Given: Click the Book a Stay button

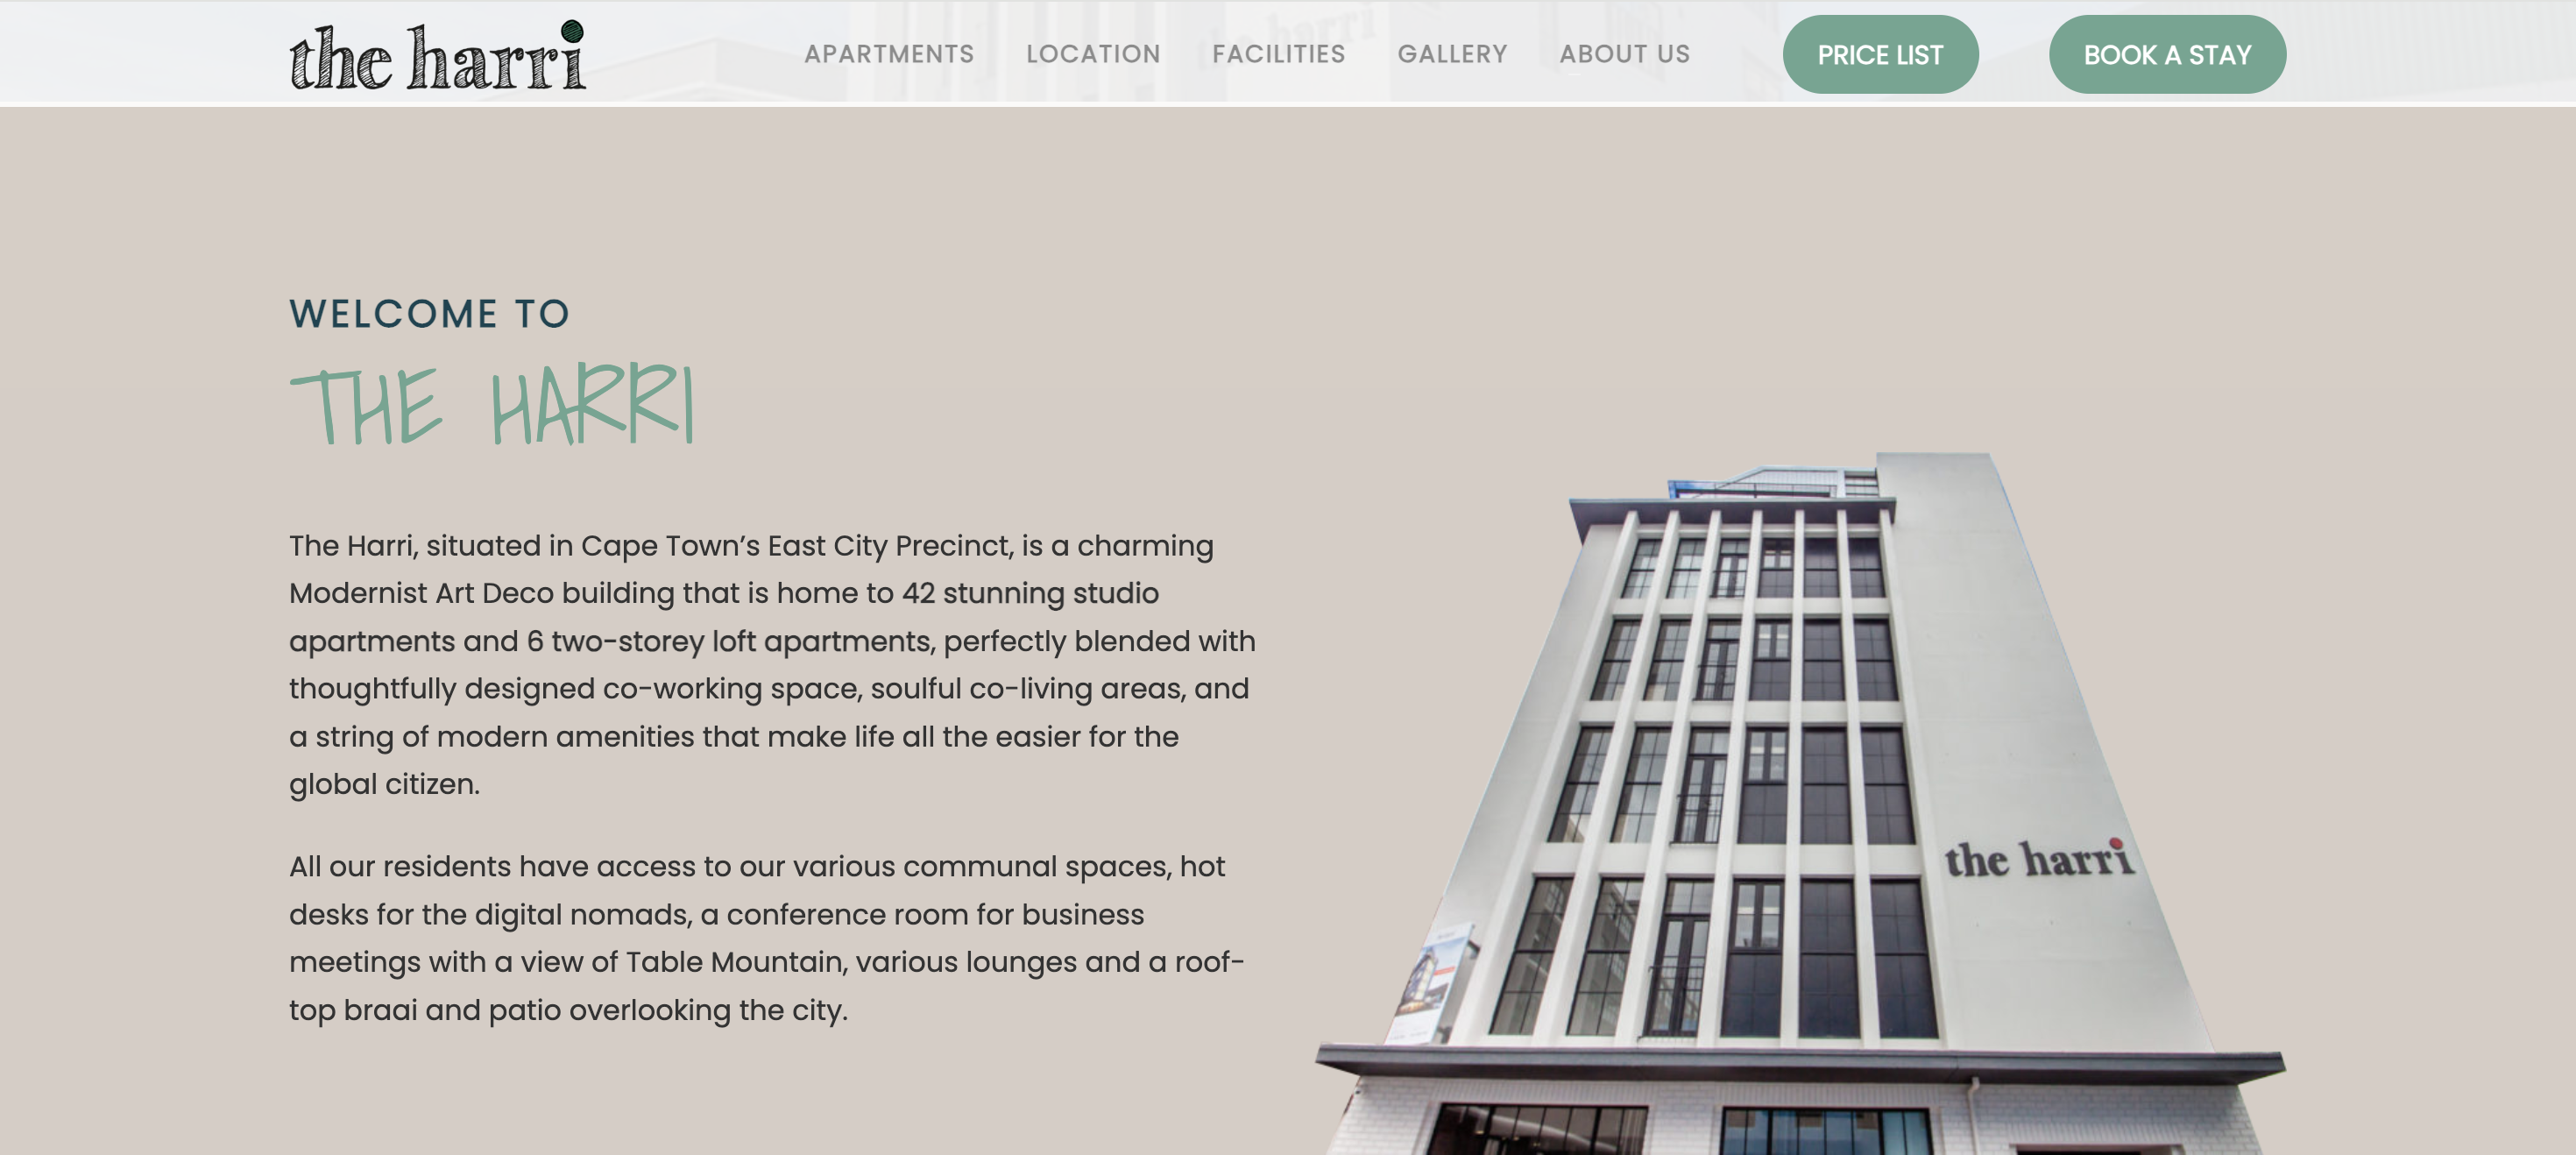Looking at the screenshot, I should 2167,55.
